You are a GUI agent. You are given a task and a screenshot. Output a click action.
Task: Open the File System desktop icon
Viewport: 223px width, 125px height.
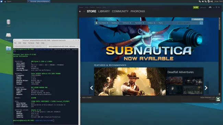[x=8, y=37]
